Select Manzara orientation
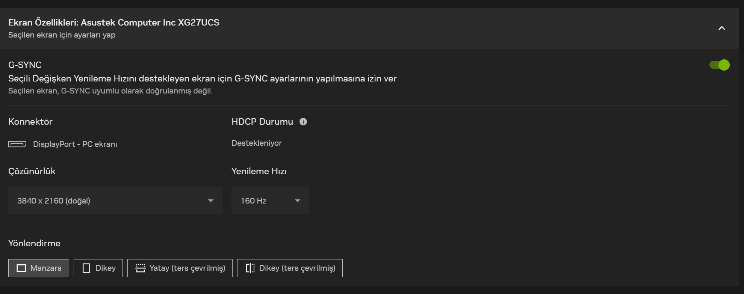Screen dimensions: 744x294 39,268
